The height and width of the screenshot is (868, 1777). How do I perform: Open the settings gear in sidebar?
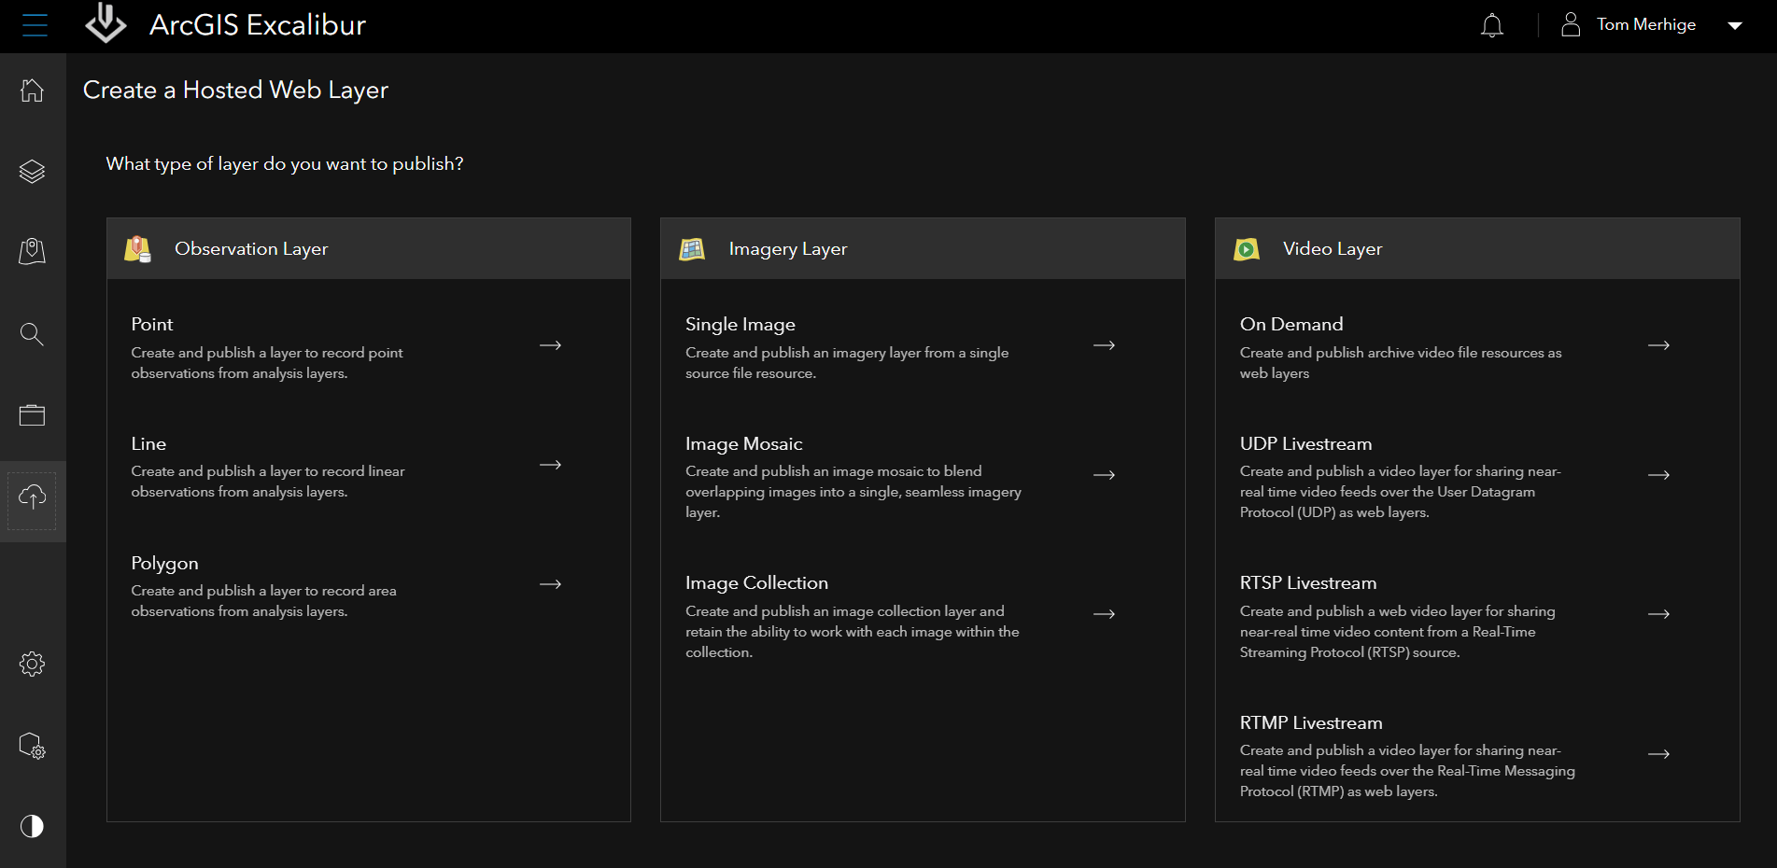tap(33, 665)
